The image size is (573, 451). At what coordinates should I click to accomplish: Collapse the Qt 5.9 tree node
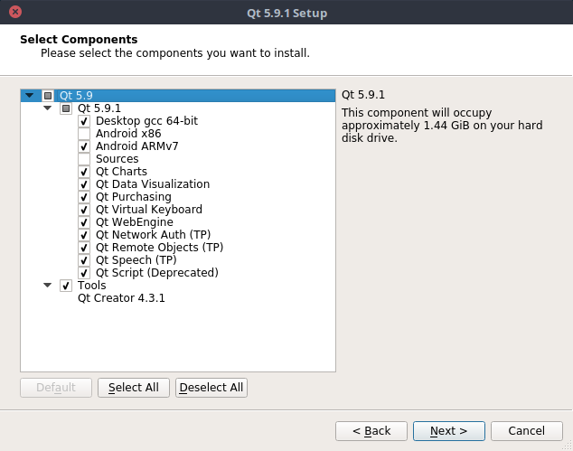click(x=30, y=96)
